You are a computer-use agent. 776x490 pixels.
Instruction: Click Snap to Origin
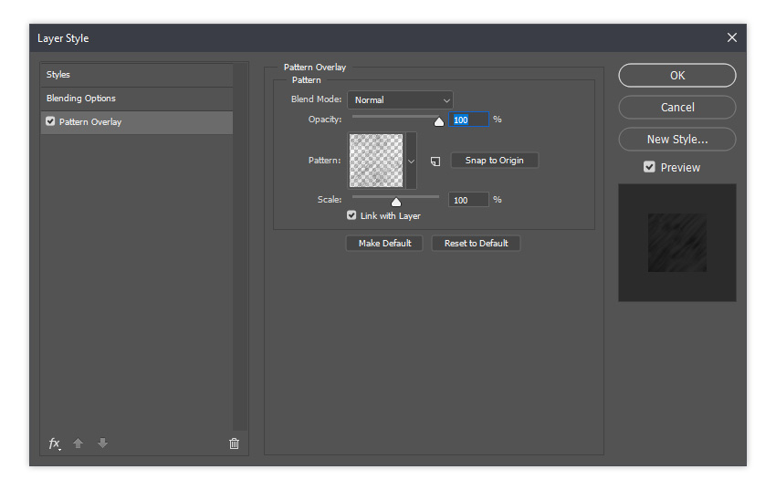click(x=495, y=161)
